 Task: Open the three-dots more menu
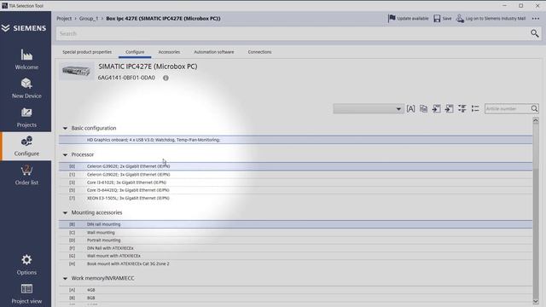click(536, 19)
